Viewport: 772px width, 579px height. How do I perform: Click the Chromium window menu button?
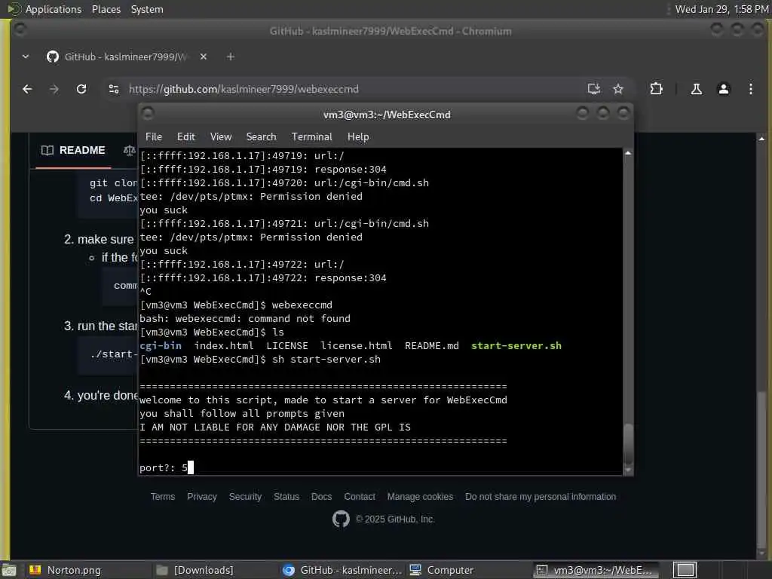pos(20,30)
